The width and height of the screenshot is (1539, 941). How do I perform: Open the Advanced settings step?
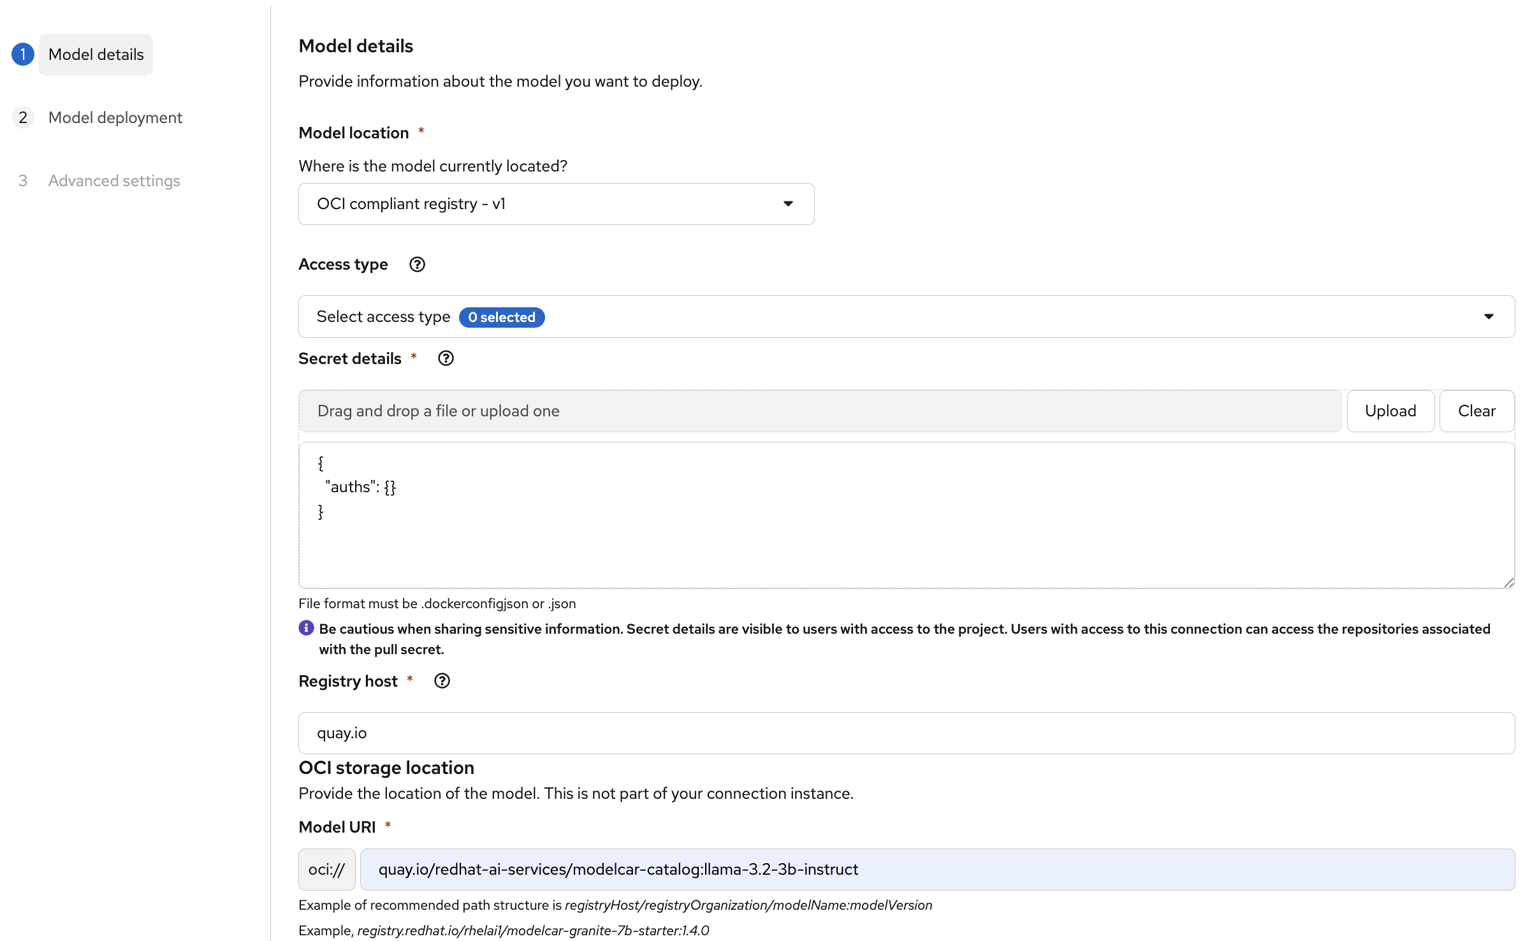pos(113,180)
